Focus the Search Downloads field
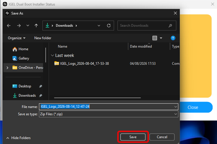The width and height of the screenshot is (217, 144). pos(147,26)
